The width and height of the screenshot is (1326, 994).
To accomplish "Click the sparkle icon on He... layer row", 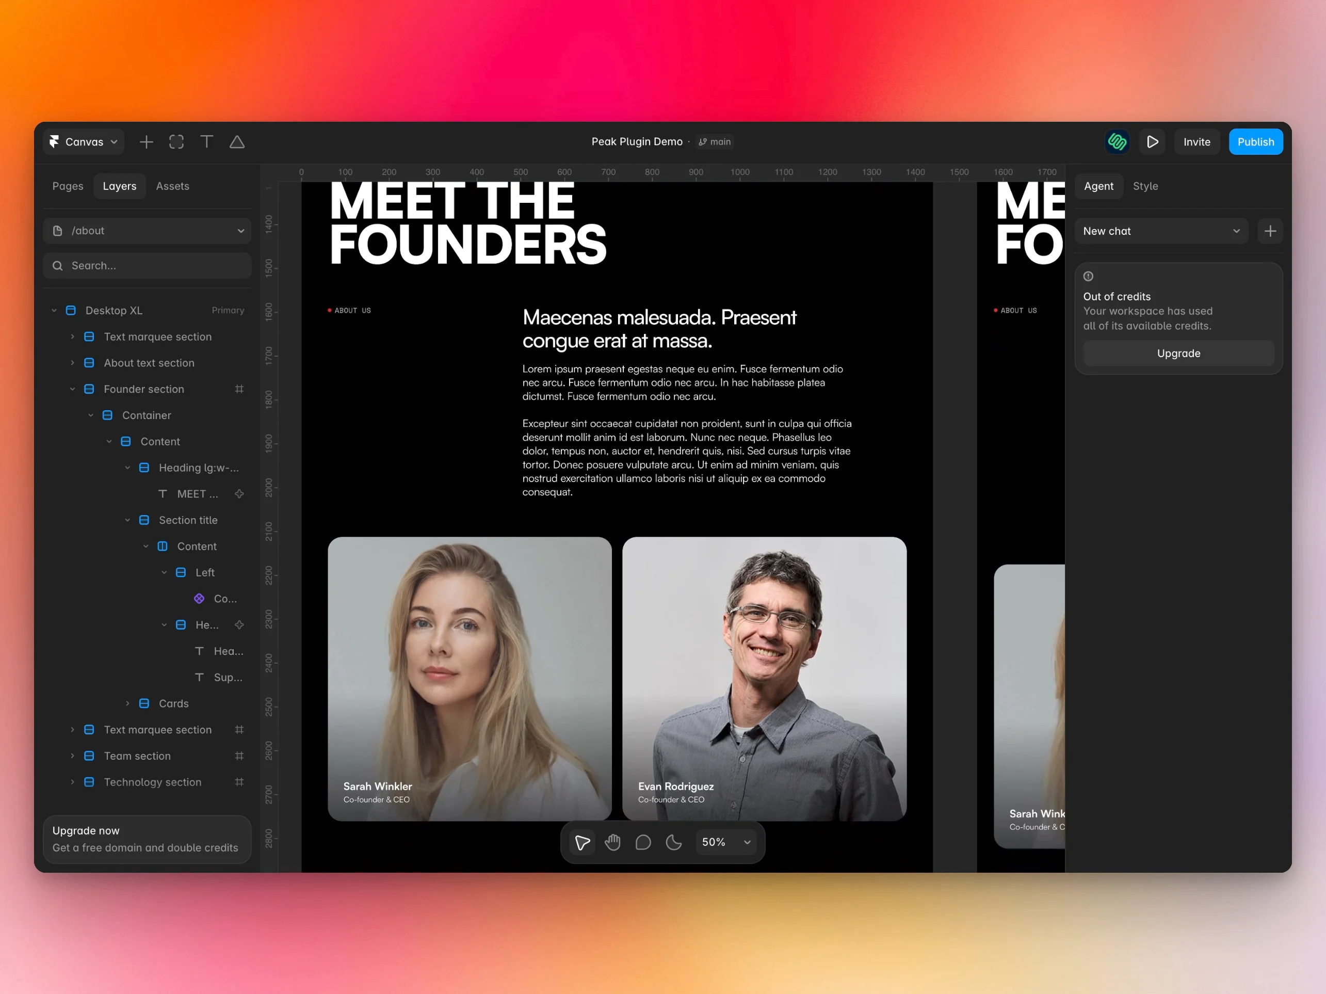I will 239,624.
